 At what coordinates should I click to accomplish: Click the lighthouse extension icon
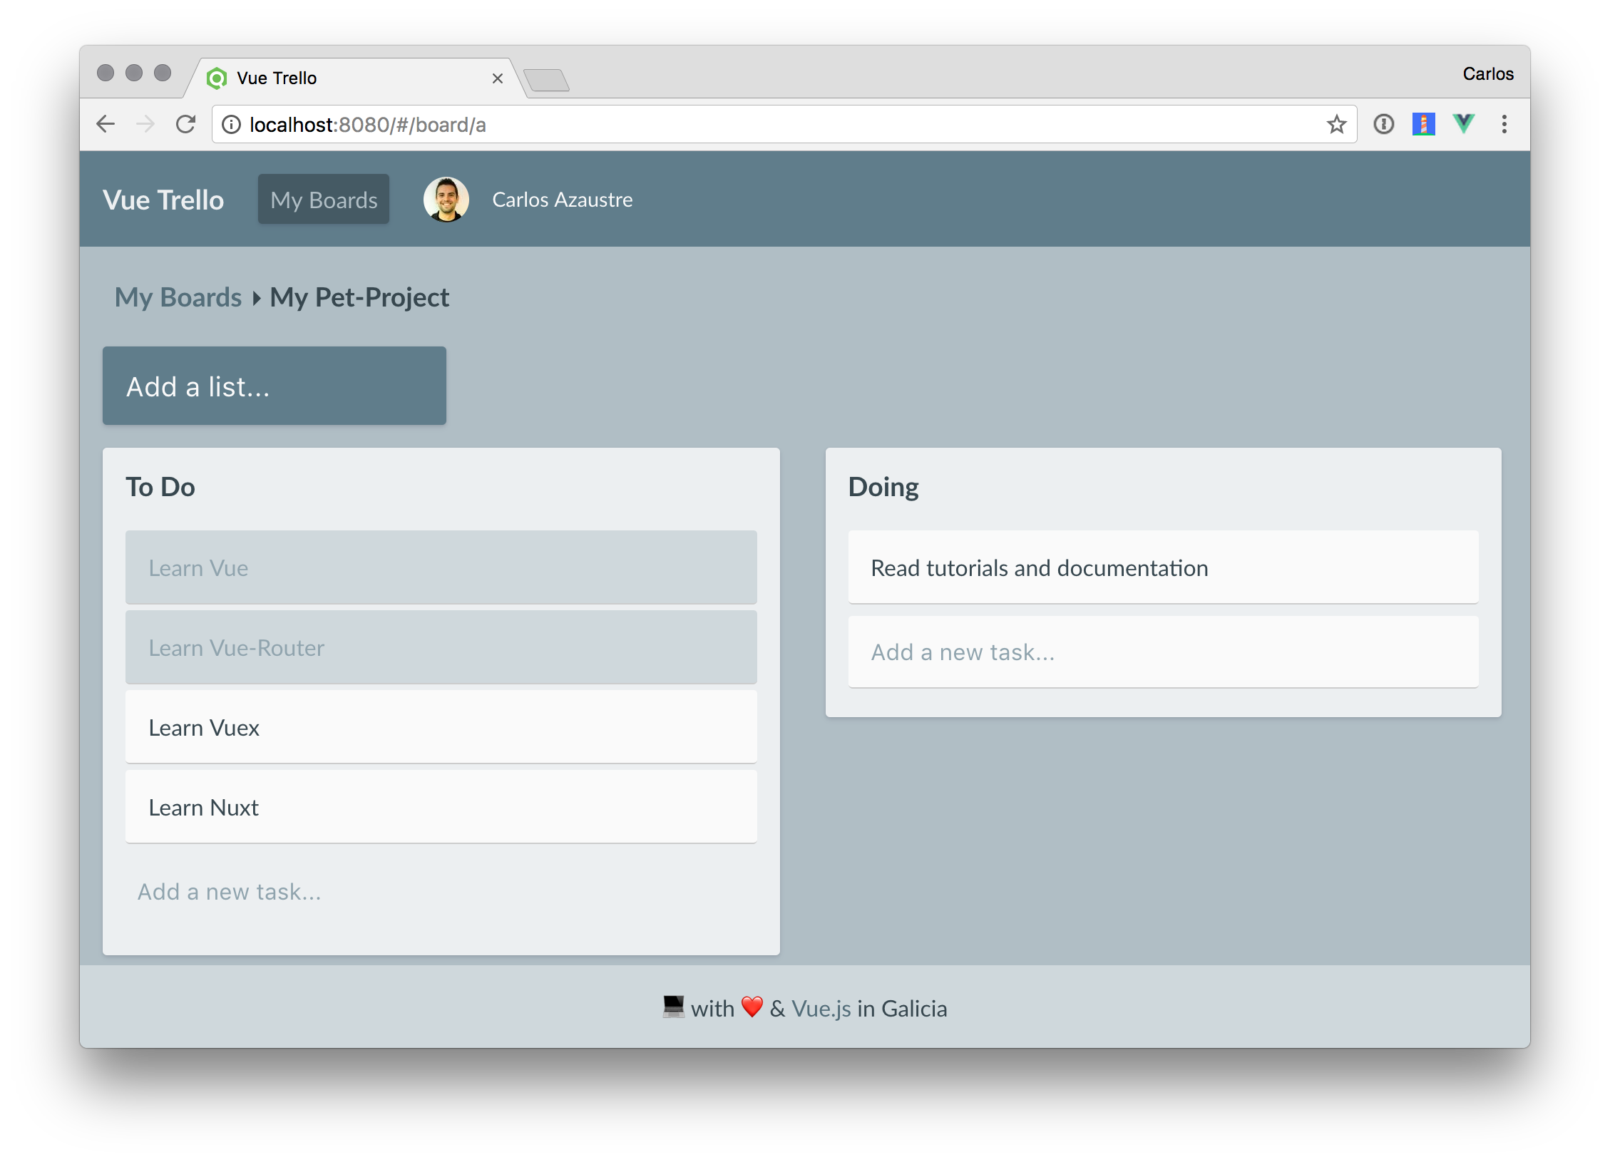(x=1423, y=124)
